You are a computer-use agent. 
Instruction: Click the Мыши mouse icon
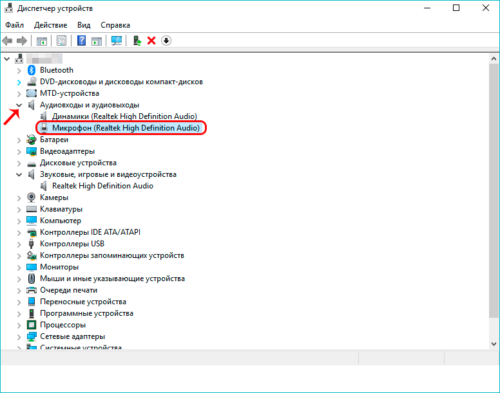click(x=31, y=279)
